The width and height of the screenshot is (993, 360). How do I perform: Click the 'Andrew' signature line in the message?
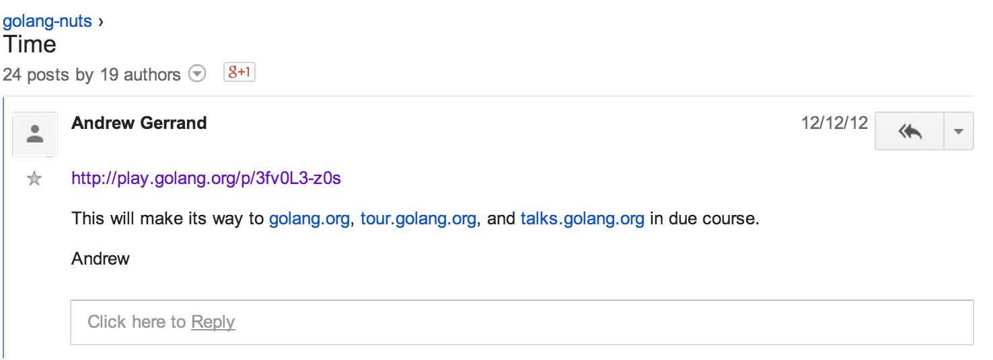[100, 259]
